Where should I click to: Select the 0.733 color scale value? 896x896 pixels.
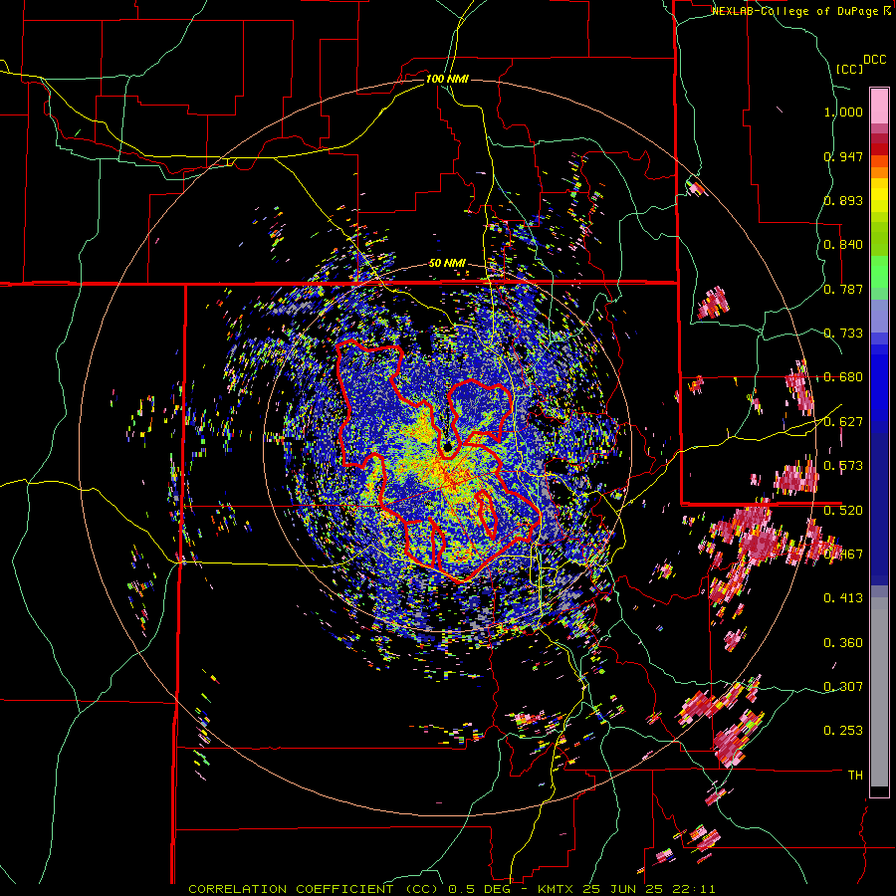[843, 334]
